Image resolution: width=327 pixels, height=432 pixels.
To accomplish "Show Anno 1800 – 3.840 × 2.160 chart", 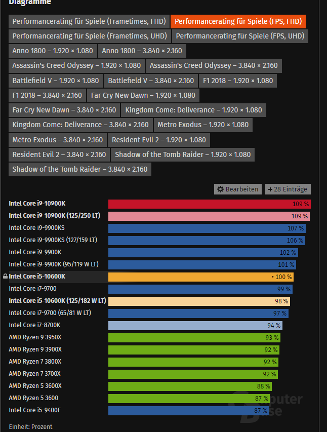I will [x=142, y=51].
